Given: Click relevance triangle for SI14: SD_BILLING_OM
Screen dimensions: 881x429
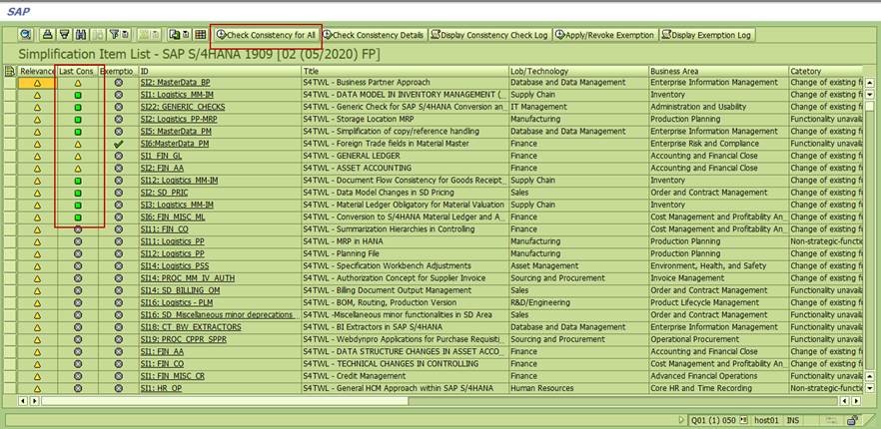Looking at the screenshot, I should [37, 290].
